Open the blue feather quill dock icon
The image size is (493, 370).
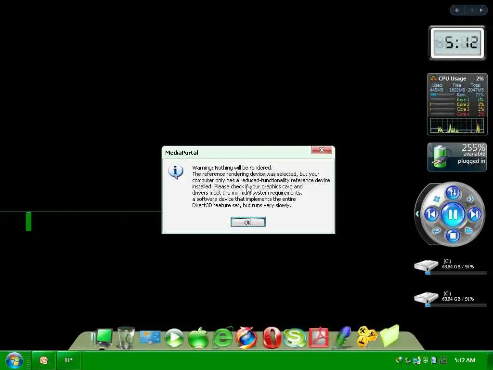pyautogui.click(x=343, y=337)
